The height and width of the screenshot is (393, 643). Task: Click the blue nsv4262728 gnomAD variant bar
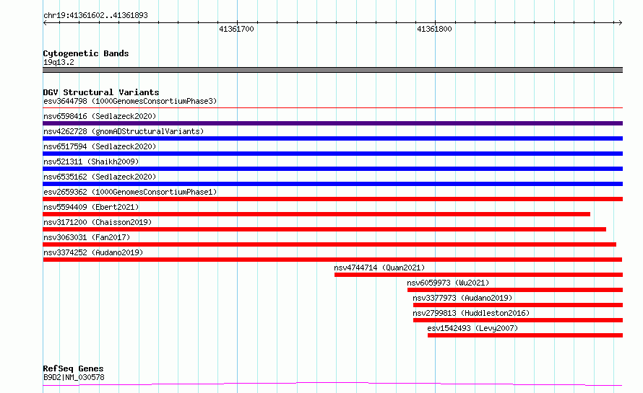click(332, 138)
